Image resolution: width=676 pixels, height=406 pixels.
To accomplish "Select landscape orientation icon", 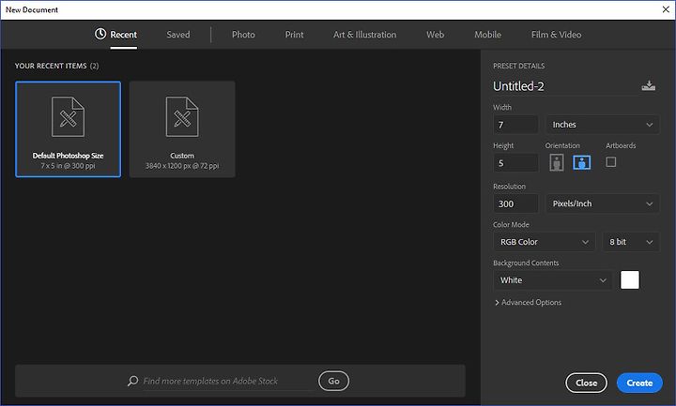I will 581,163.
